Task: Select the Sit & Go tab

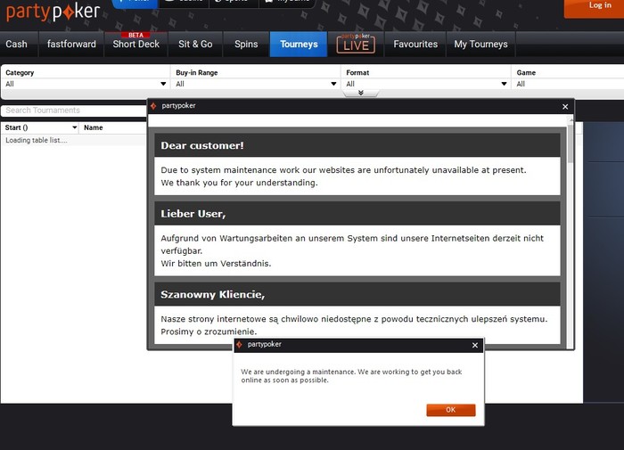Action: (195, 45)
